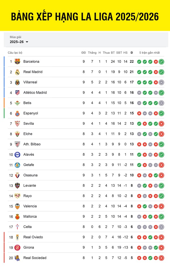Click the Real Oviedo team name
The image size is (170, 267).
tap(33, 237)
